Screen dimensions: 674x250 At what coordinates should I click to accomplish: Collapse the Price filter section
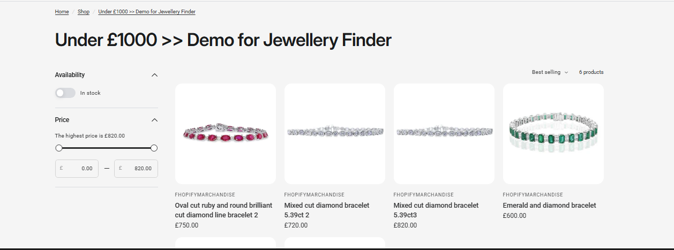(154, 120)
